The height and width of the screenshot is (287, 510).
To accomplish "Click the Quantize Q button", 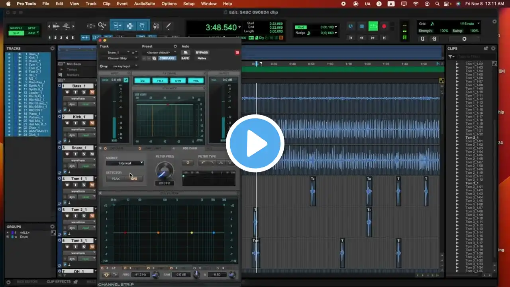I will pos(423,39).
